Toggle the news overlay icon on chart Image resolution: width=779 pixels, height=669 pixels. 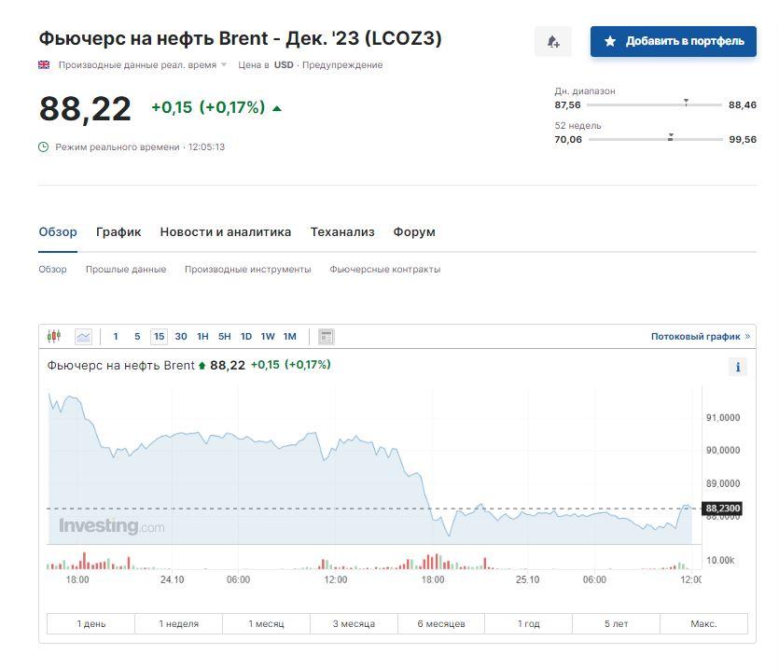[x=326, y=336]
